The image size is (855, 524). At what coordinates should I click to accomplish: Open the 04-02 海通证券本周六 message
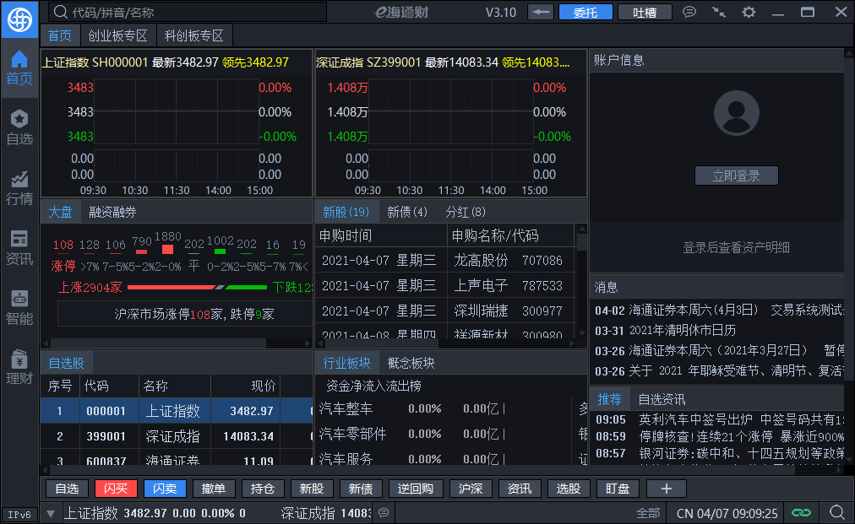coord(719,311)
